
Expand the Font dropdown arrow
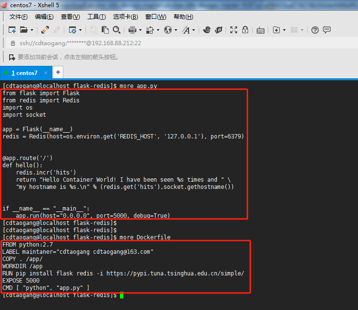[x=193, y=30]
